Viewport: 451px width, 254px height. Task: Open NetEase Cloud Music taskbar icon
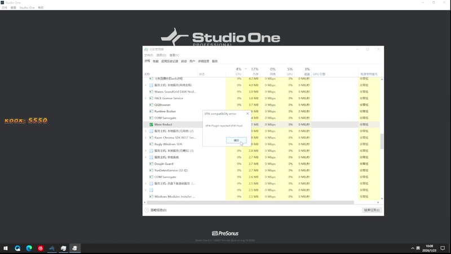(x=41, y=248)
